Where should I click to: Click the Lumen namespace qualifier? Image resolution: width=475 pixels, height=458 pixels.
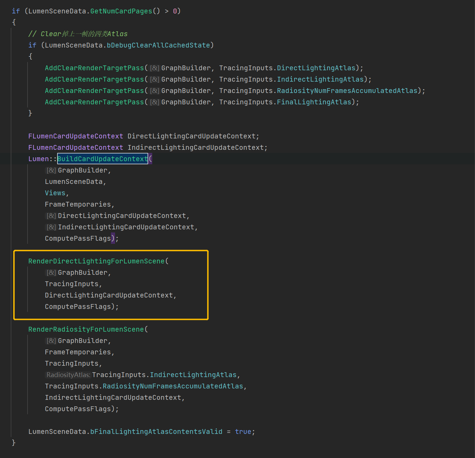(38, 159)
